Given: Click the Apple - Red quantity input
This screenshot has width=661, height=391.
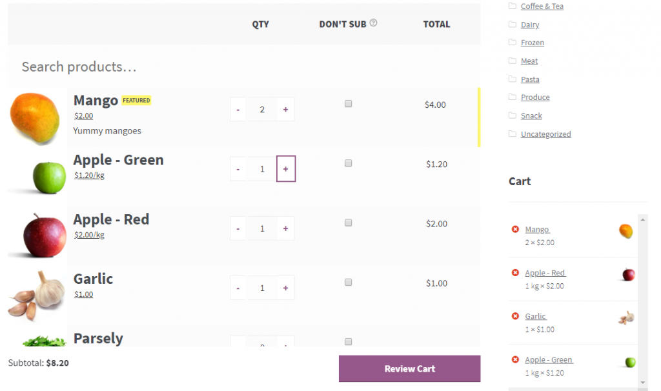Looking at the screenshot, I should (x=262, y=228).
